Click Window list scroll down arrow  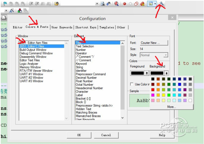66,118
